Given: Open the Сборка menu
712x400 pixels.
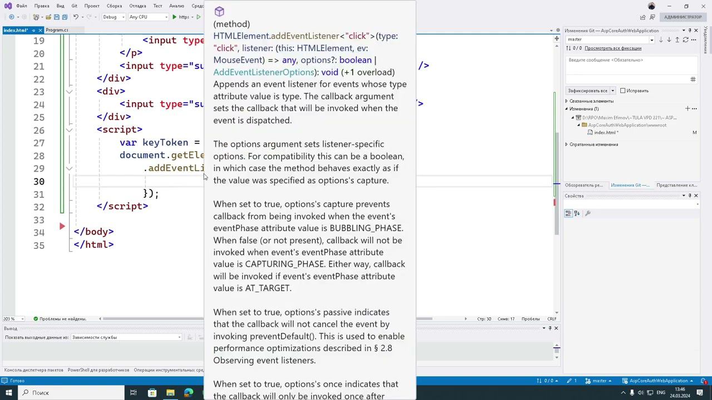Looking at the screenshot, I should point(114,6).
